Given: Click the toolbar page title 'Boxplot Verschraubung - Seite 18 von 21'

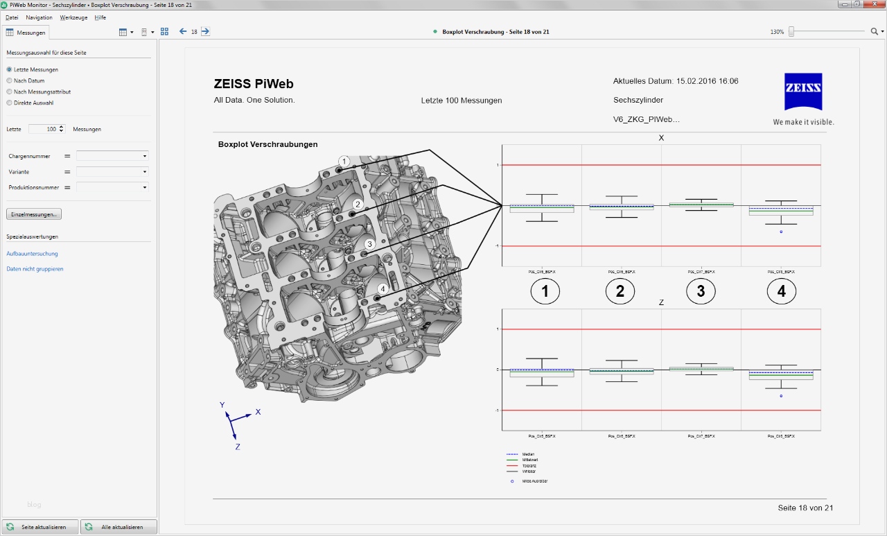Looking at the screenshot, I should point(495,32).
